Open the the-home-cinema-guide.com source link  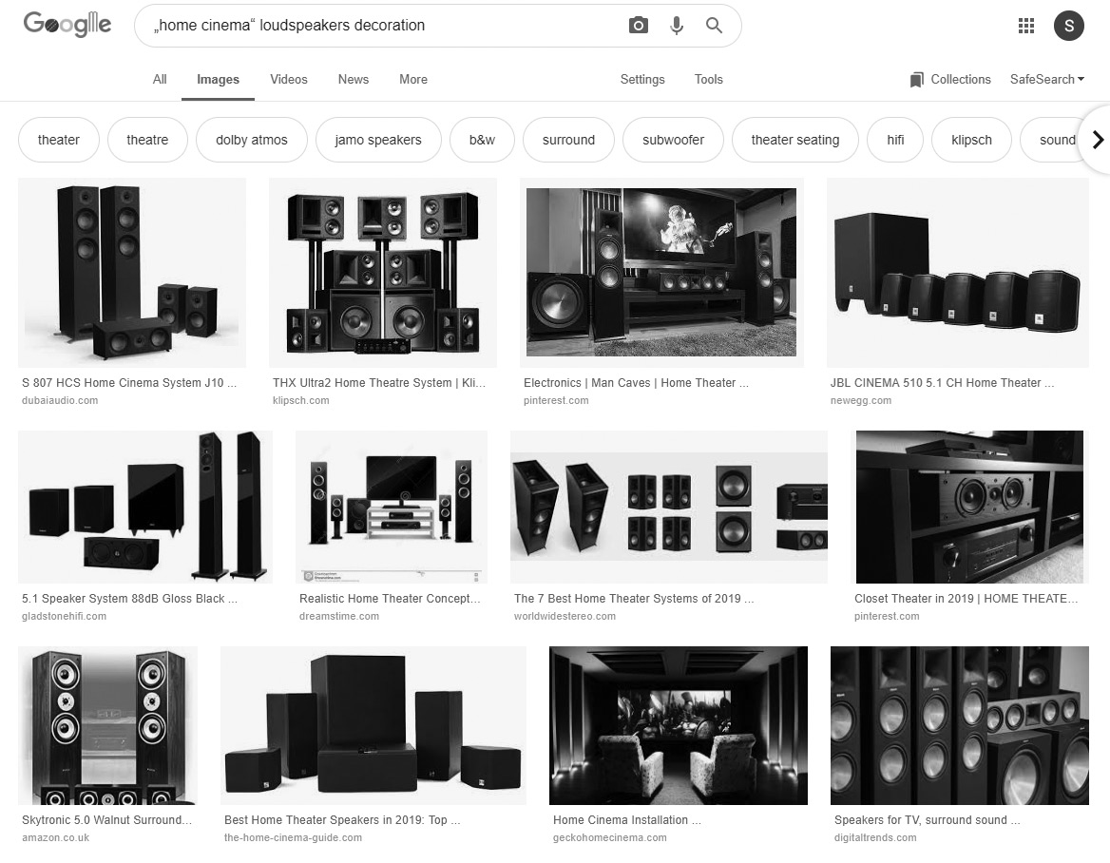pyautogui.click(x=293, y=838)
